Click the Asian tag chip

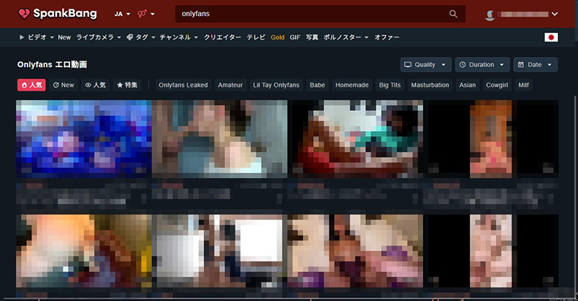click(468, 85)
